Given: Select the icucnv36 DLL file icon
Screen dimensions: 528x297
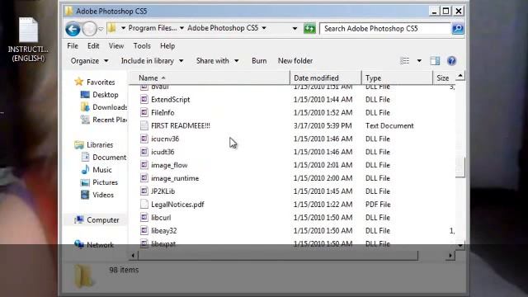Looking at the screenshot, I should point(144,139).
